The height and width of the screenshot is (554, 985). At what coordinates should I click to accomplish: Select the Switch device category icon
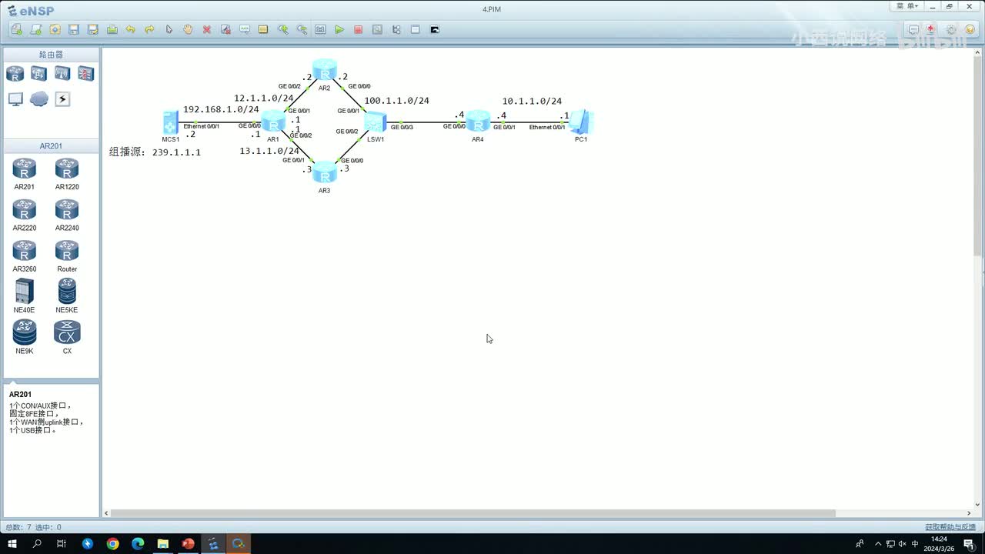(x=38, y=74)
